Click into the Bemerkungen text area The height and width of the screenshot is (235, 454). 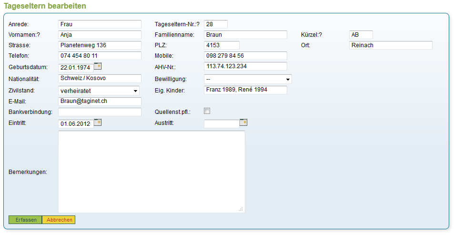coord(151,172)
